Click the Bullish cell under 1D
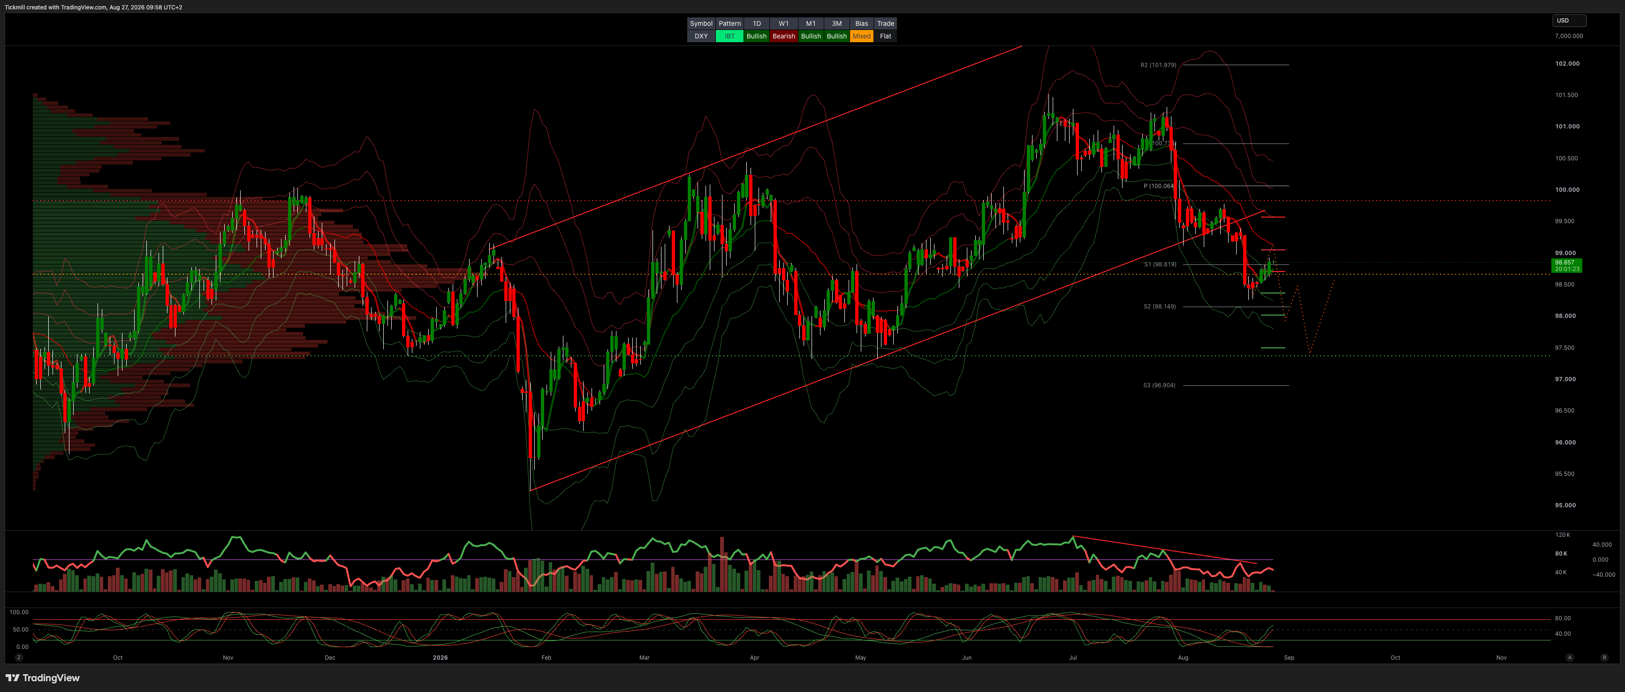 (x=756, y=36)
